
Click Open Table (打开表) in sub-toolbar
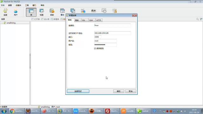click(x=36, y=19)
